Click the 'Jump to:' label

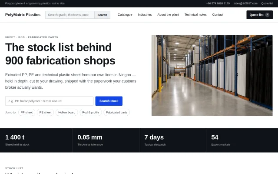pyautogui.click(x=10, y=112)
